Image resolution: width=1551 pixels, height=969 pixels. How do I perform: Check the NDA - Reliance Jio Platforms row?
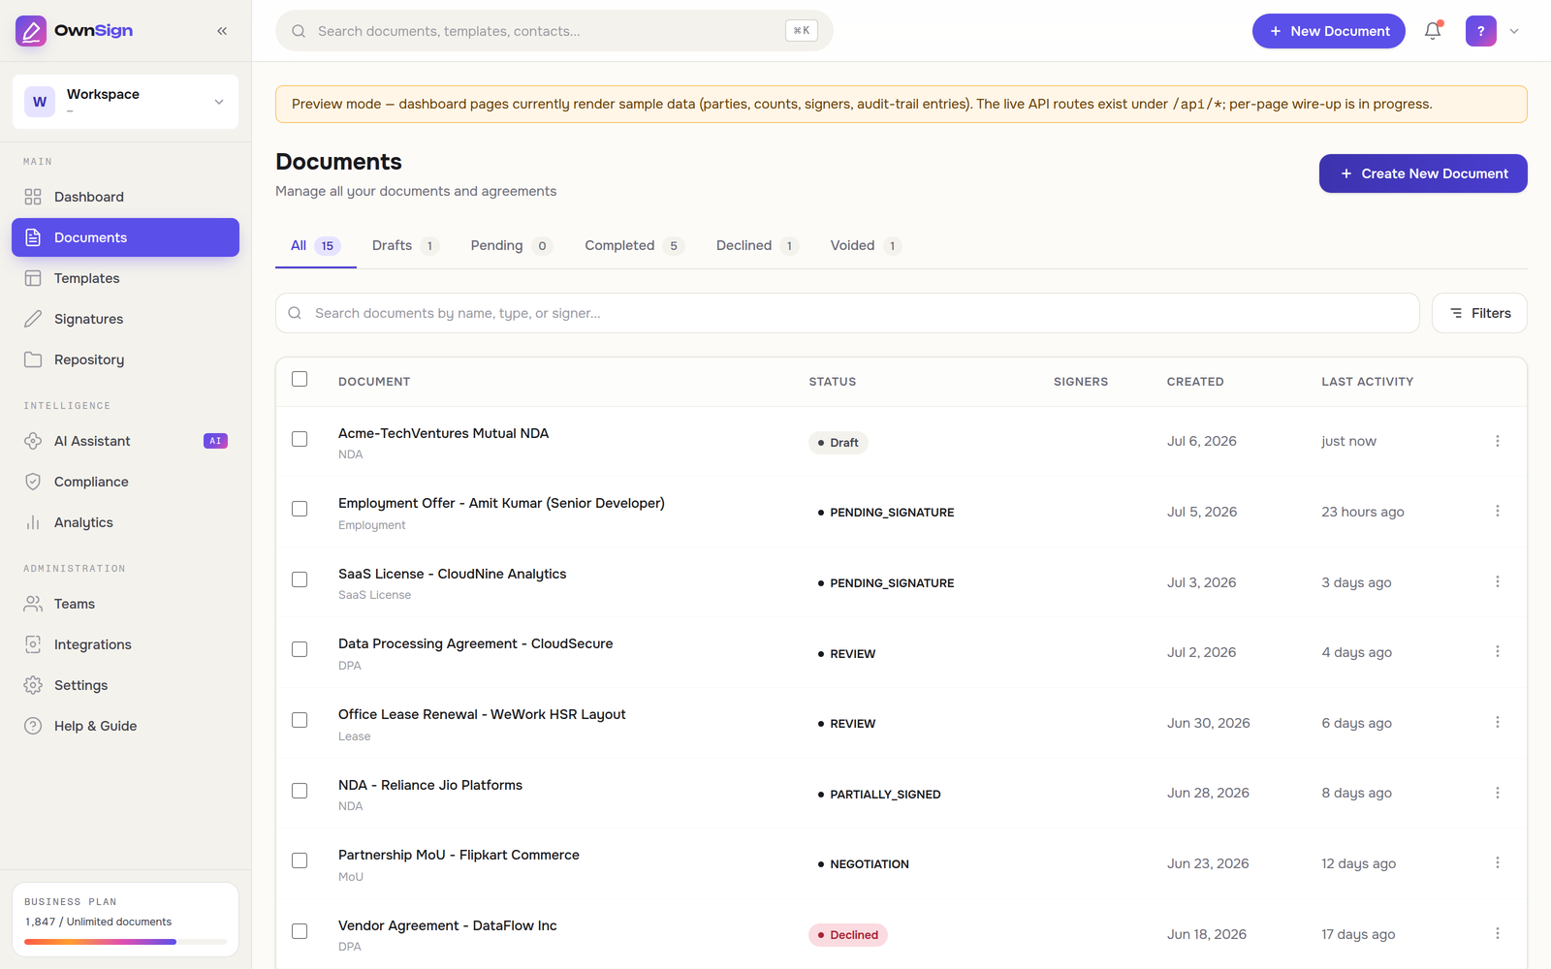click(x=300, y=791)
